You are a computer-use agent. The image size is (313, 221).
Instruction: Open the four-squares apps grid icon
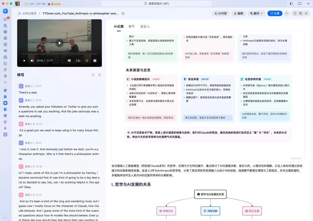pyautogui.click(x=6, y=38)
